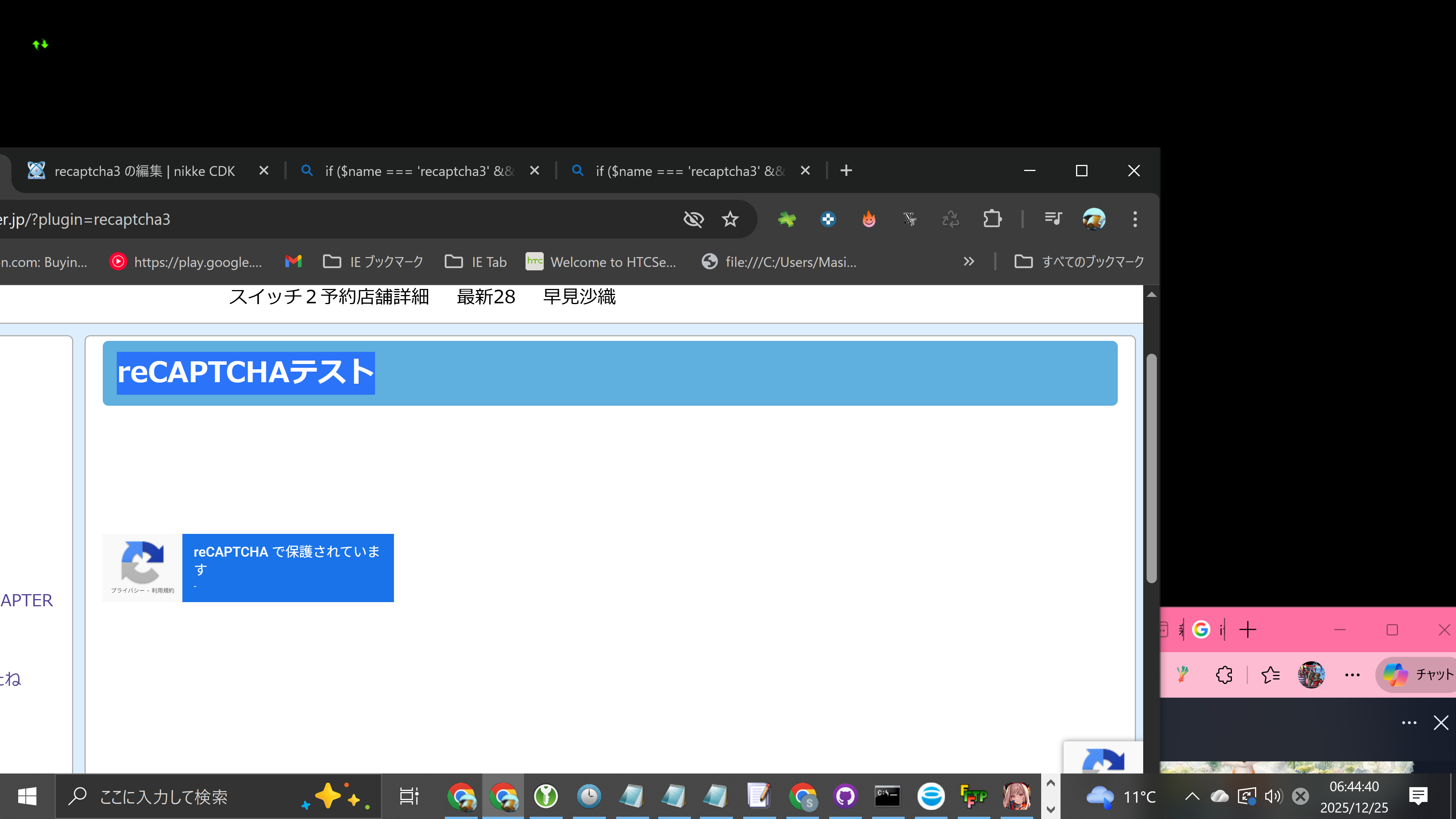Open the Hola VPN flame extension icon
This screenshot has height=819, width=1456.
coord(869,219)
